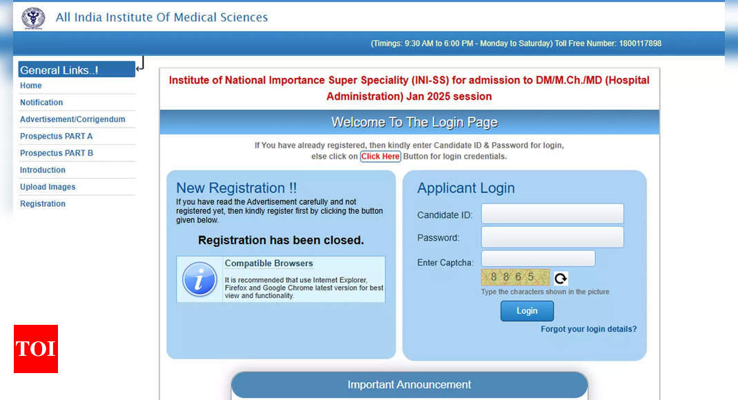This screenshot has width=738, height=400.
Task: Click the INI-SS Jan 2025 session red heading
Action: click(409, 88)
